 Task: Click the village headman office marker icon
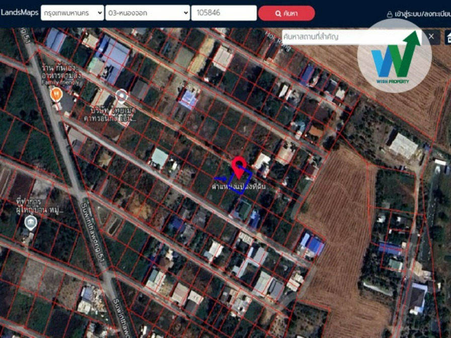coord(31,222)
